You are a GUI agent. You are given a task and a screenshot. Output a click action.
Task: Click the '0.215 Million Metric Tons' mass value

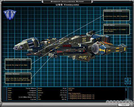click(x=27, y=97)
